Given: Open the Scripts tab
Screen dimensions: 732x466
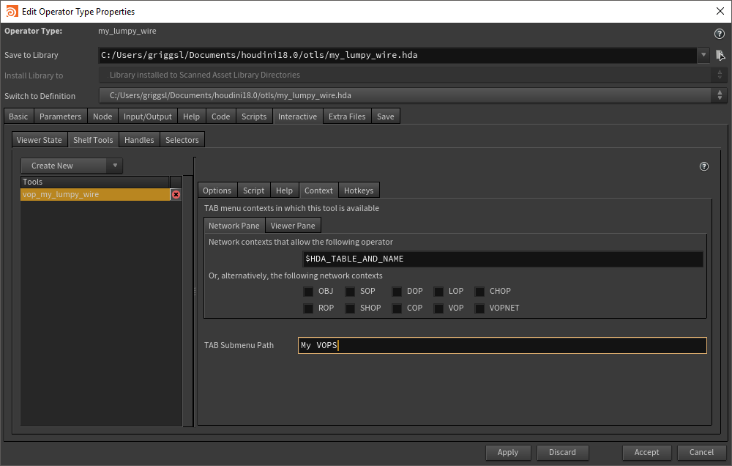Looking at the screenshot, I should 254,116.
